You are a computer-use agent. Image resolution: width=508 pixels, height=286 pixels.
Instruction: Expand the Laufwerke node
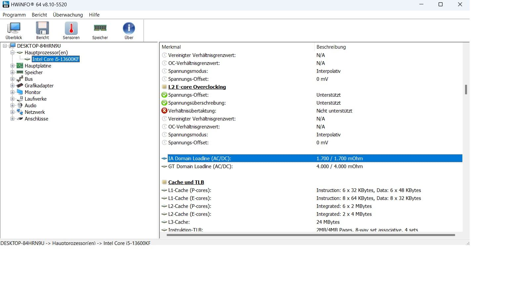12,99
